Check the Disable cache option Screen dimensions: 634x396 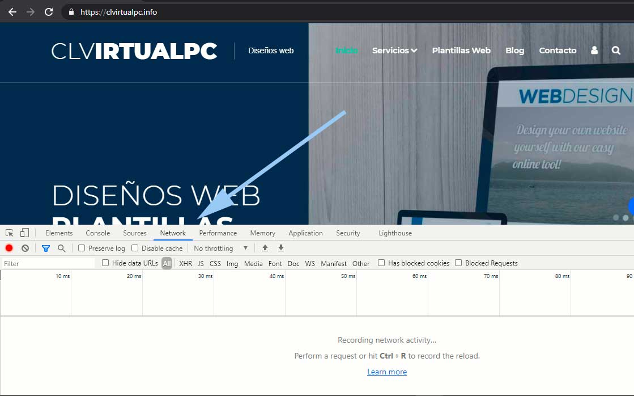(135, 248)
